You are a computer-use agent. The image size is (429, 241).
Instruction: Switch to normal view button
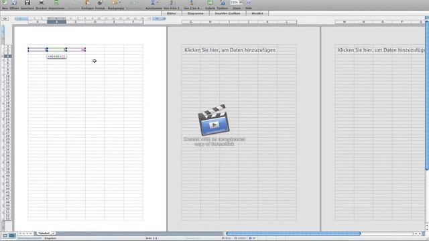[x=5, y=236]
